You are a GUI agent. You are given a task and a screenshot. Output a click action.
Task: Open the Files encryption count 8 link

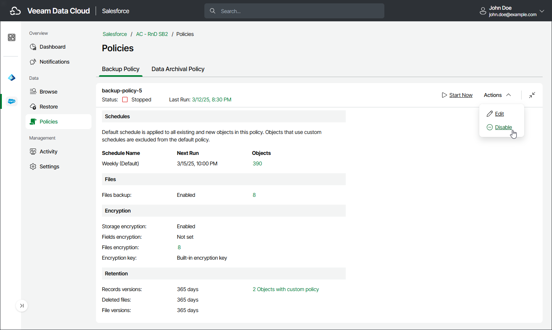[x=179, y=247]
